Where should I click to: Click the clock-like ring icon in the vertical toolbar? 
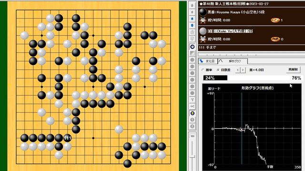pos(193,47)
